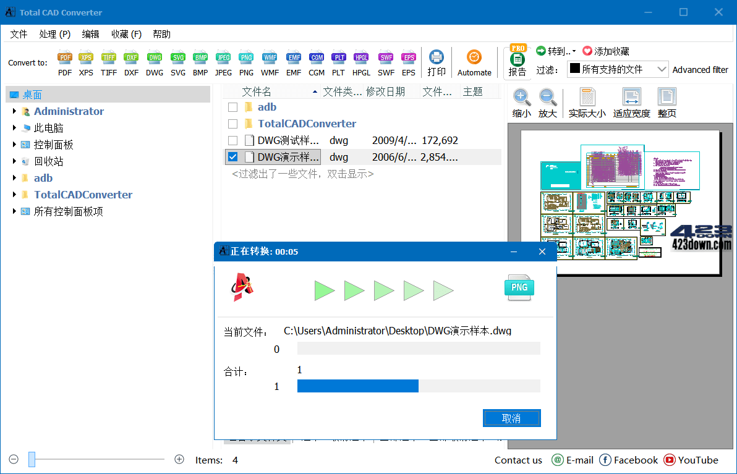737x474 pixels.
Task: Open the Automate feature
Action: (474, 62)
